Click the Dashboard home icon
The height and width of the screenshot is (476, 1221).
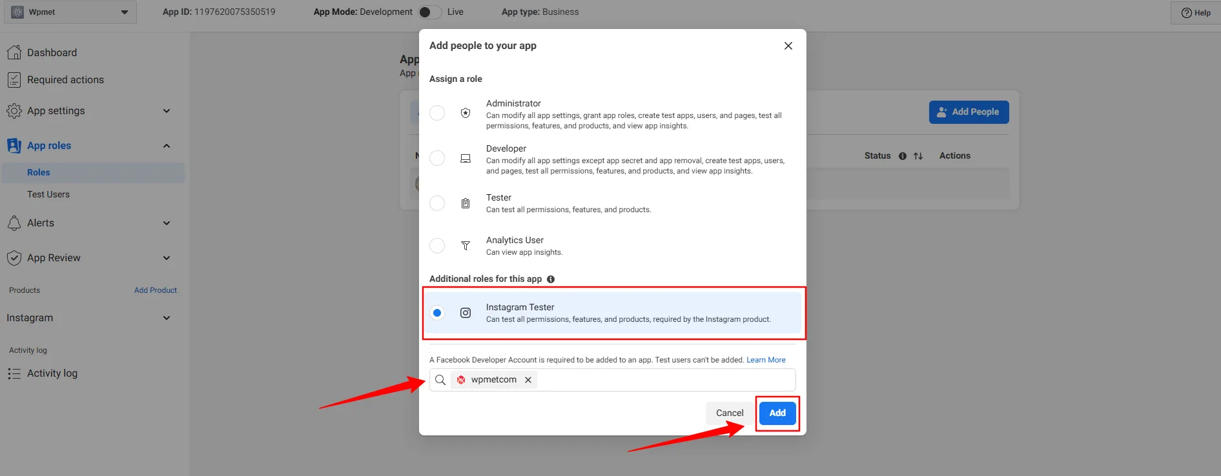(14, 52)
